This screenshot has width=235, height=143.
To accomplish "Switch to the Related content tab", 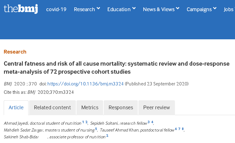I will [x=52, y=108].
